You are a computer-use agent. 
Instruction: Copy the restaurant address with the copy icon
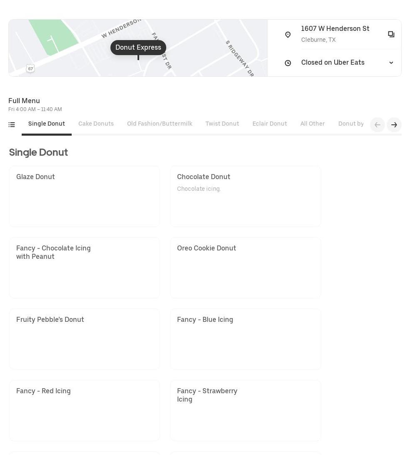click(391, 34)
